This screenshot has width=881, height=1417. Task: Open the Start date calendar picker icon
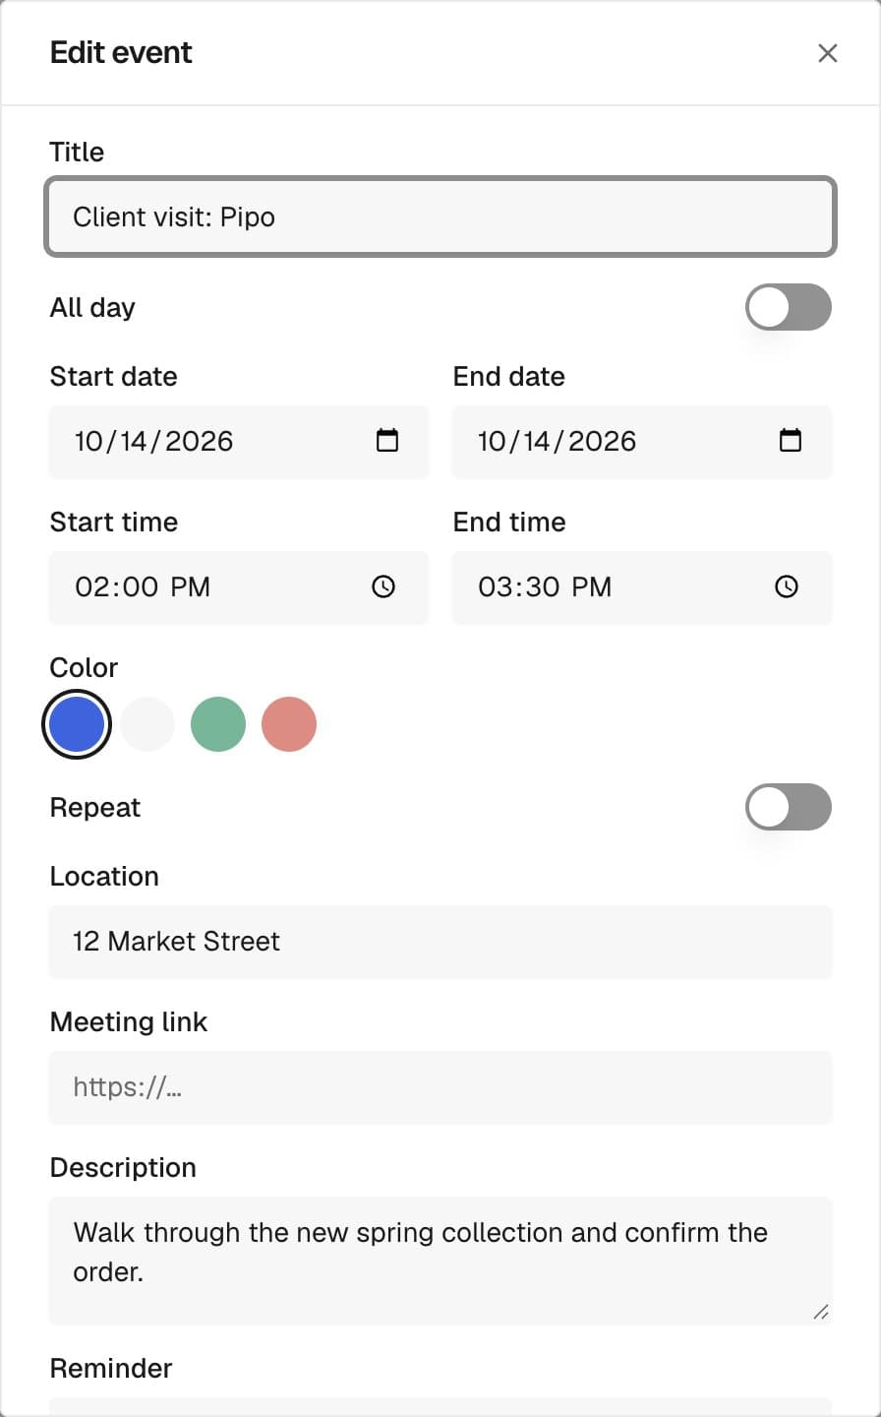pos(387,440)
